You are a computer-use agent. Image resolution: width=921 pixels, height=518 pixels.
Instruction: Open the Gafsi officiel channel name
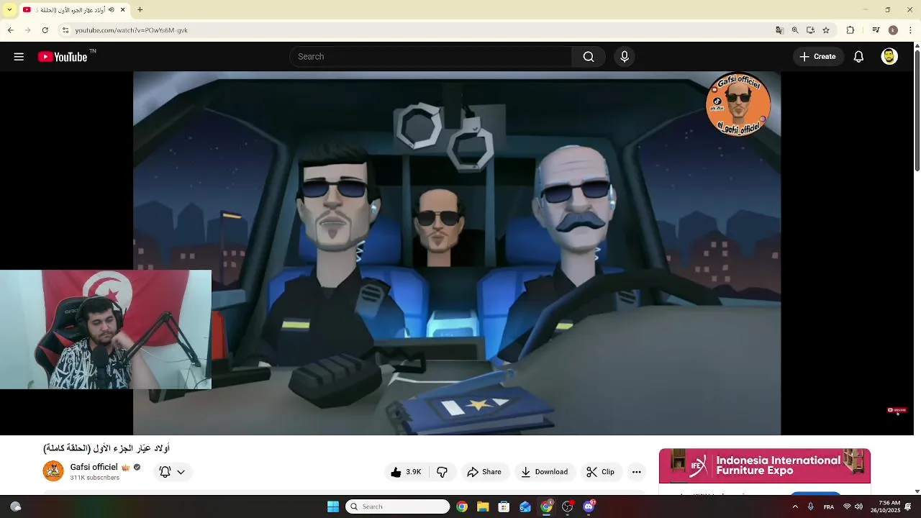pos(94,467)
